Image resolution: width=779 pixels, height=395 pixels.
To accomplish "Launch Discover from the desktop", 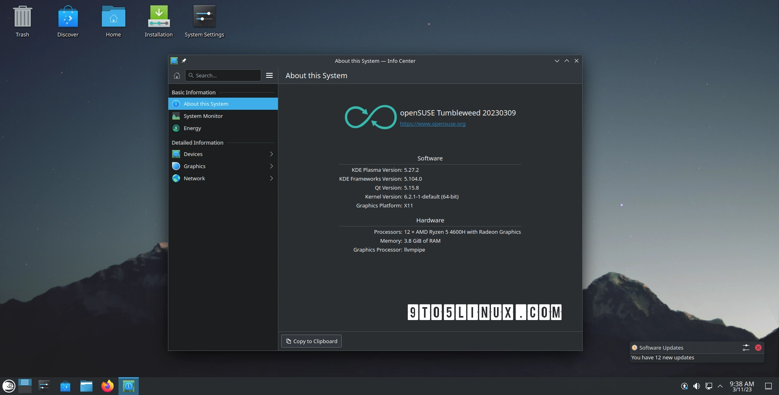I will (68, 16).
